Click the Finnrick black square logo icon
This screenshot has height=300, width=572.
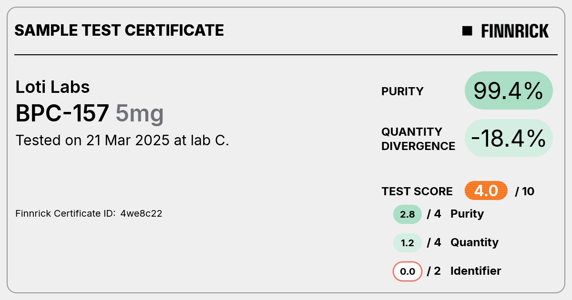467,31
